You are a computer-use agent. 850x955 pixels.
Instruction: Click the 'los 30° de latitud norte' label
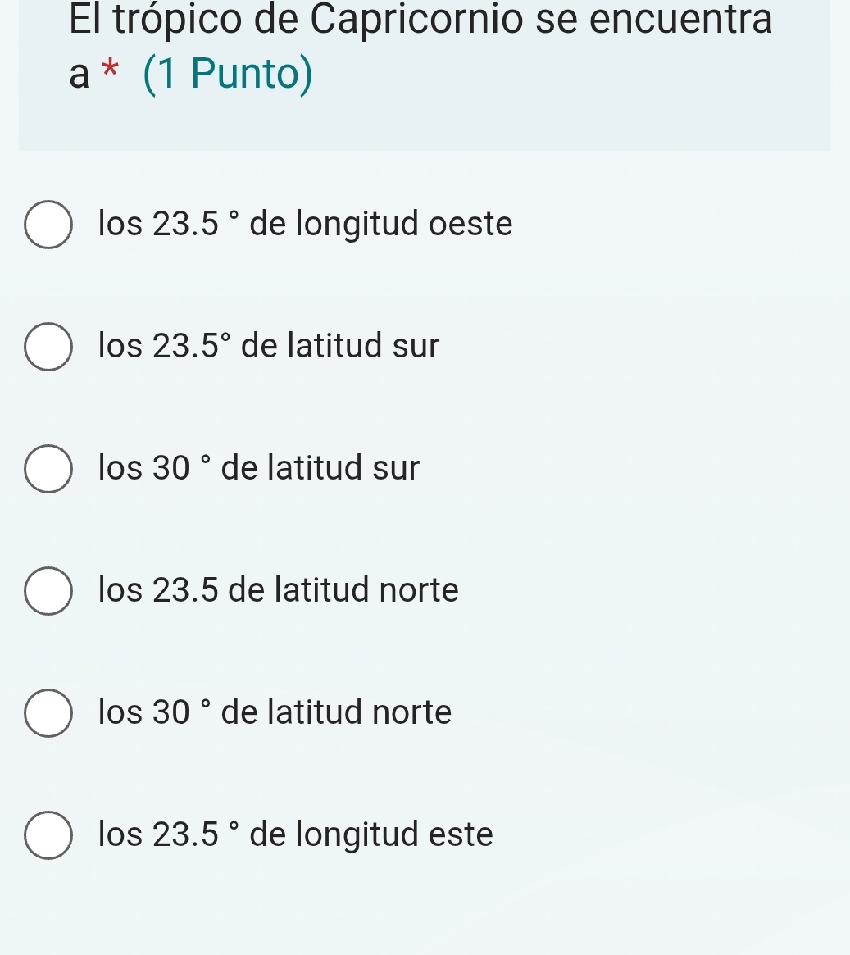click(275, 712)
